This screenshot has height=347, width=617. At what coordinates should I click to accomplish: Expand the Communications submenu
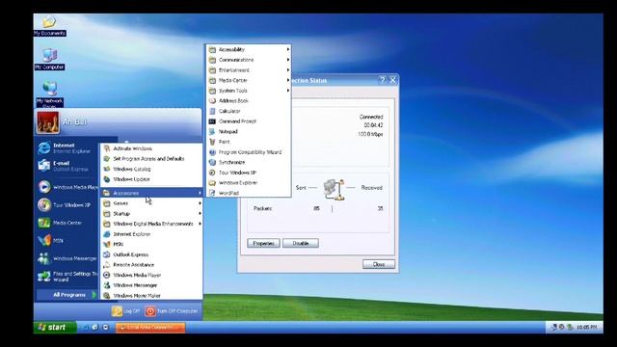coord(249,60)
